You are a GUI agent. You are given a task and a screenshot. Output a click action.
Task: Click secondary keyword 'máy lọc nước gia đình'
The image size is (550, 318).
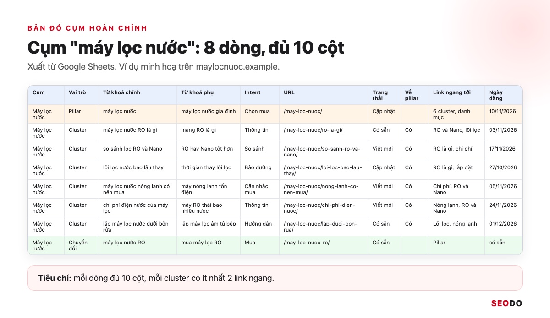tap(208, 111)
